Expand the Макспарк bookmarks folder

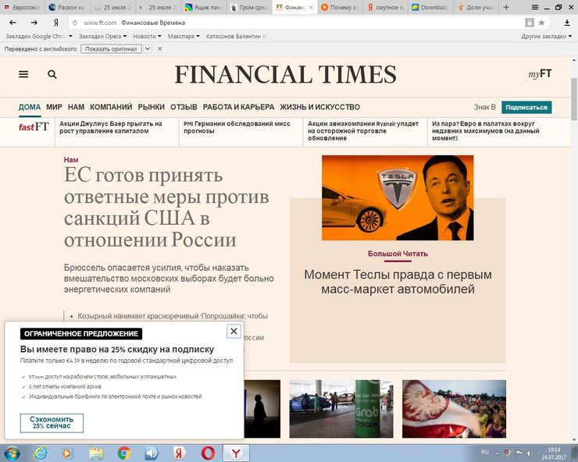point(184,37)
